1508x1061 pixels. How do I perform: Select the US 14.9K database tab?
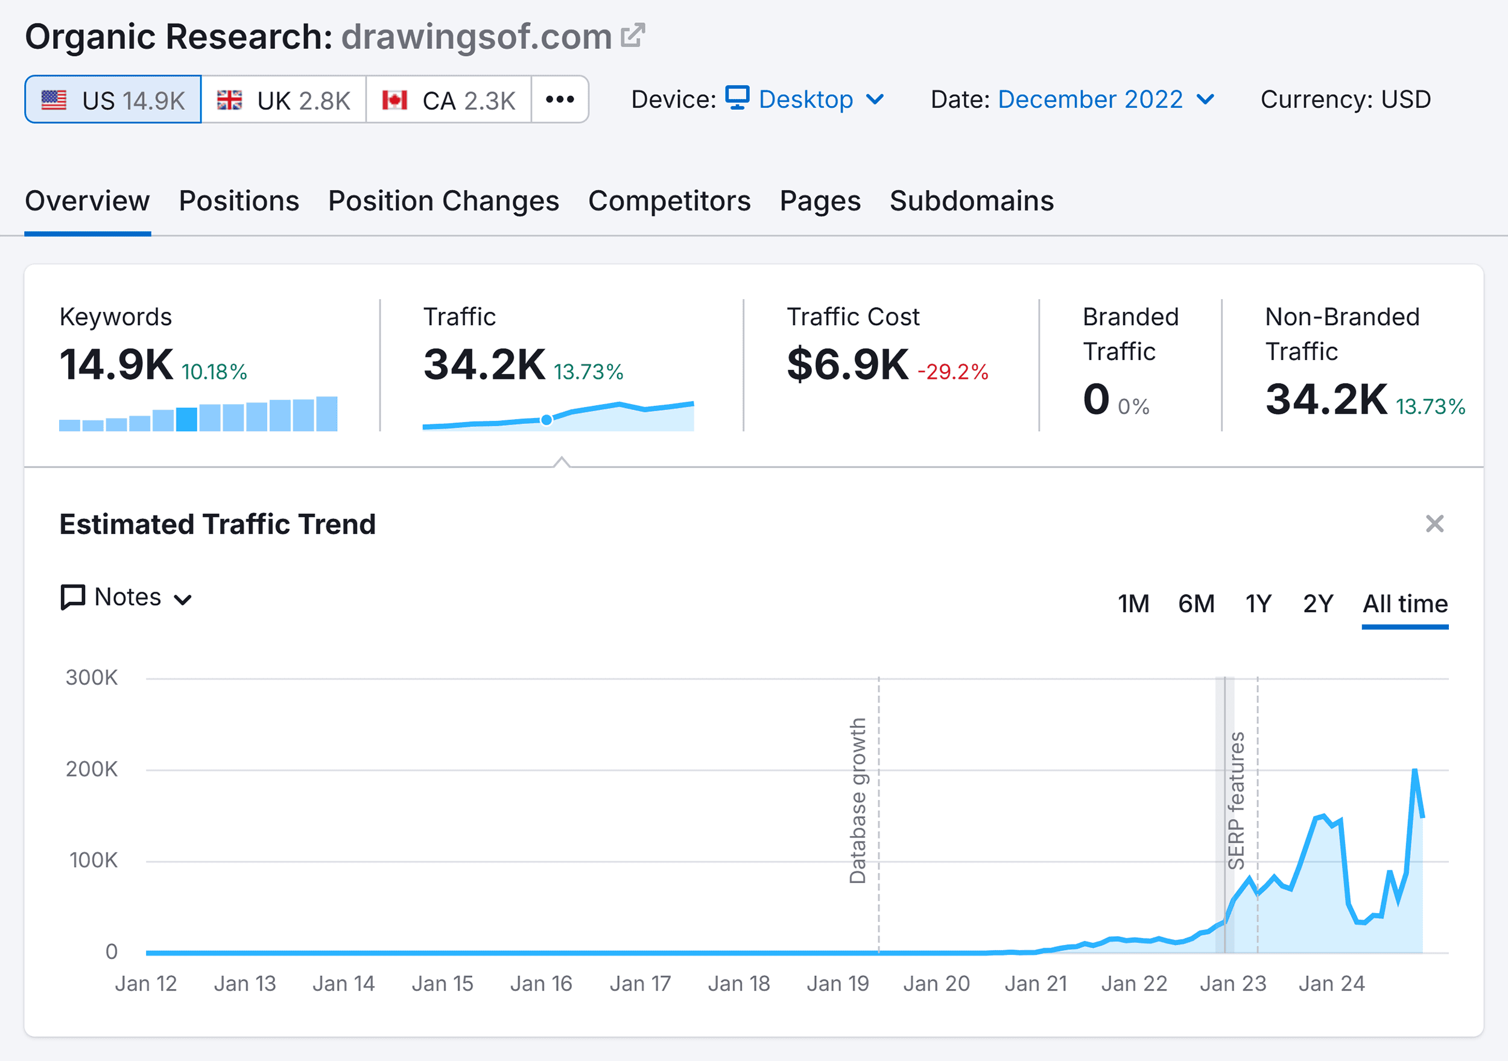point(113,100)
